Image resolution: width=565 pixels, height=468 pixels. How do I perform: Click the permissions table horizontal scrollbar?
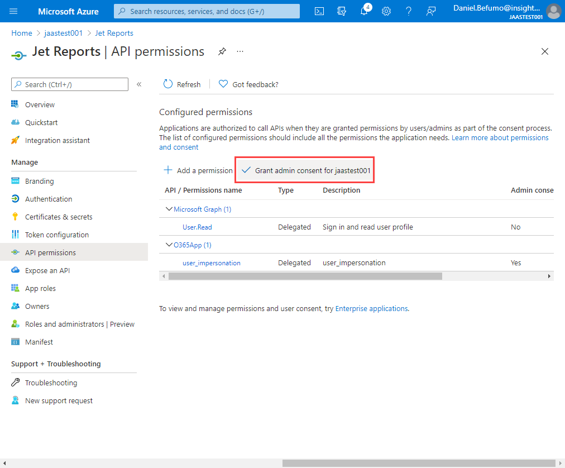click(x=305, y=276)
